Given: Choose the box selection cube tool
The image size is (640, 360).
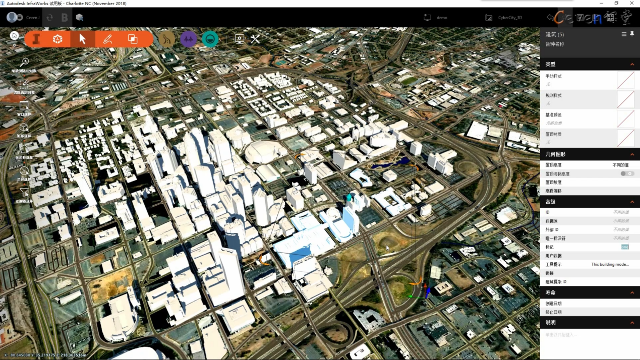Looking at the screenshot, I should coord(24,130).
